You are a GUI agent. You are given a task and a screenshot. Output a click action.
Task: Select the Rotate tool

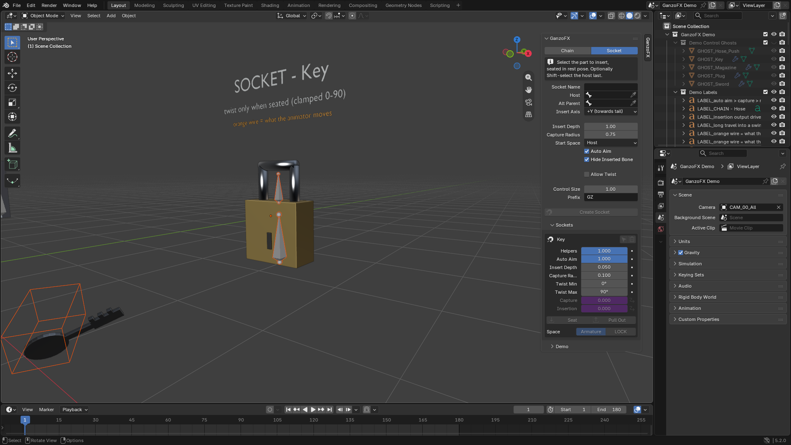click(x=12, y=88)
